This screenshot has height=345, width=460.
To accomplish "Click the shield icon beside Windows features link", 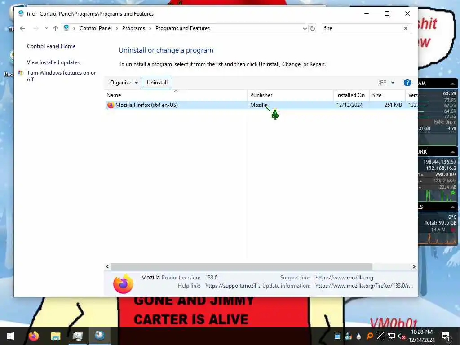I will (x=21, y=73).
